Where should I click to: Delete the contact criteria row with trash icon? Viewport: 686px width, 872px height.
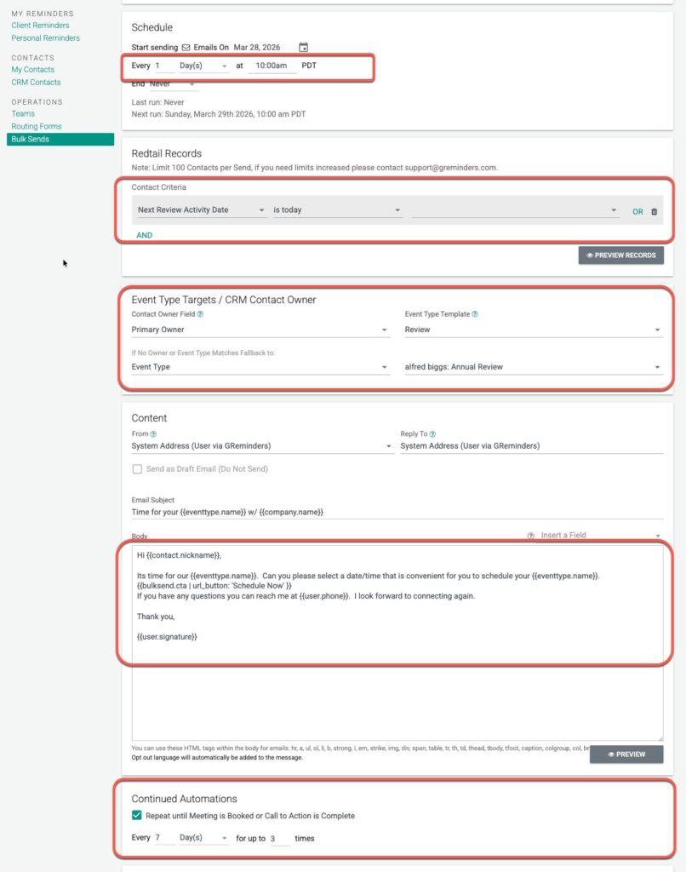[x=654, y=211]
